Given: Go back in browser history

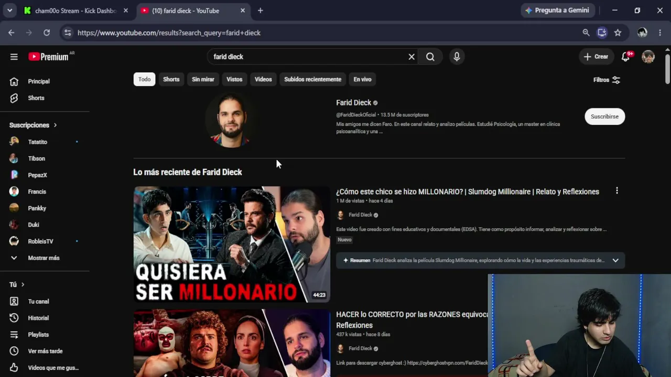Looking at the screenshot, I should point(11,32).
